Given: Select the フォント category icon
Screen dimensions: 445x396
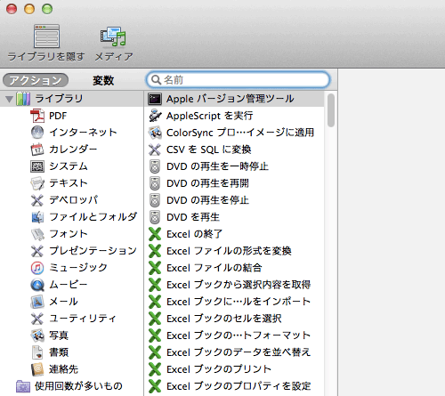Looking at the screenshot, I should pyautogui.click(x=37, y=234).
